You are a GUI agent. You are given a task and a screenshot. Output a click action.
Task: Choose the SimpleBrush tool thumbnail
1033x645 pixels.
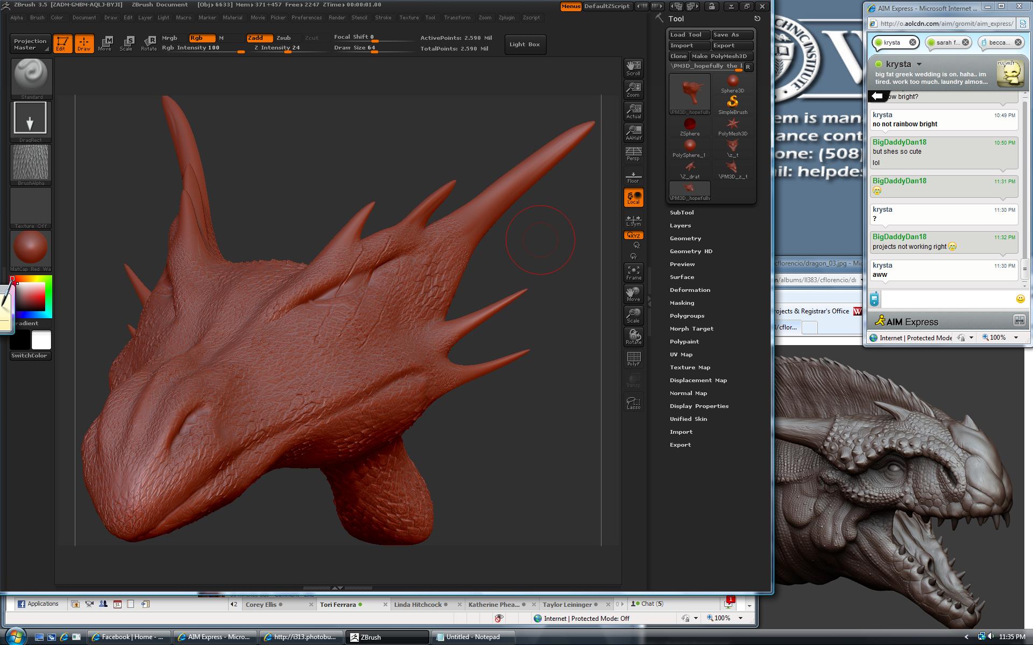coord(732,104)
